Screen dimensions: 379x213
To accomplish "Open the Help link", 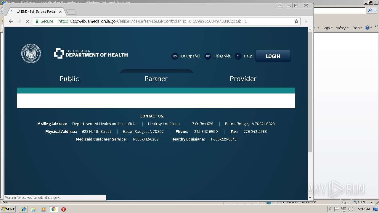I will click(x=248, y=56).
